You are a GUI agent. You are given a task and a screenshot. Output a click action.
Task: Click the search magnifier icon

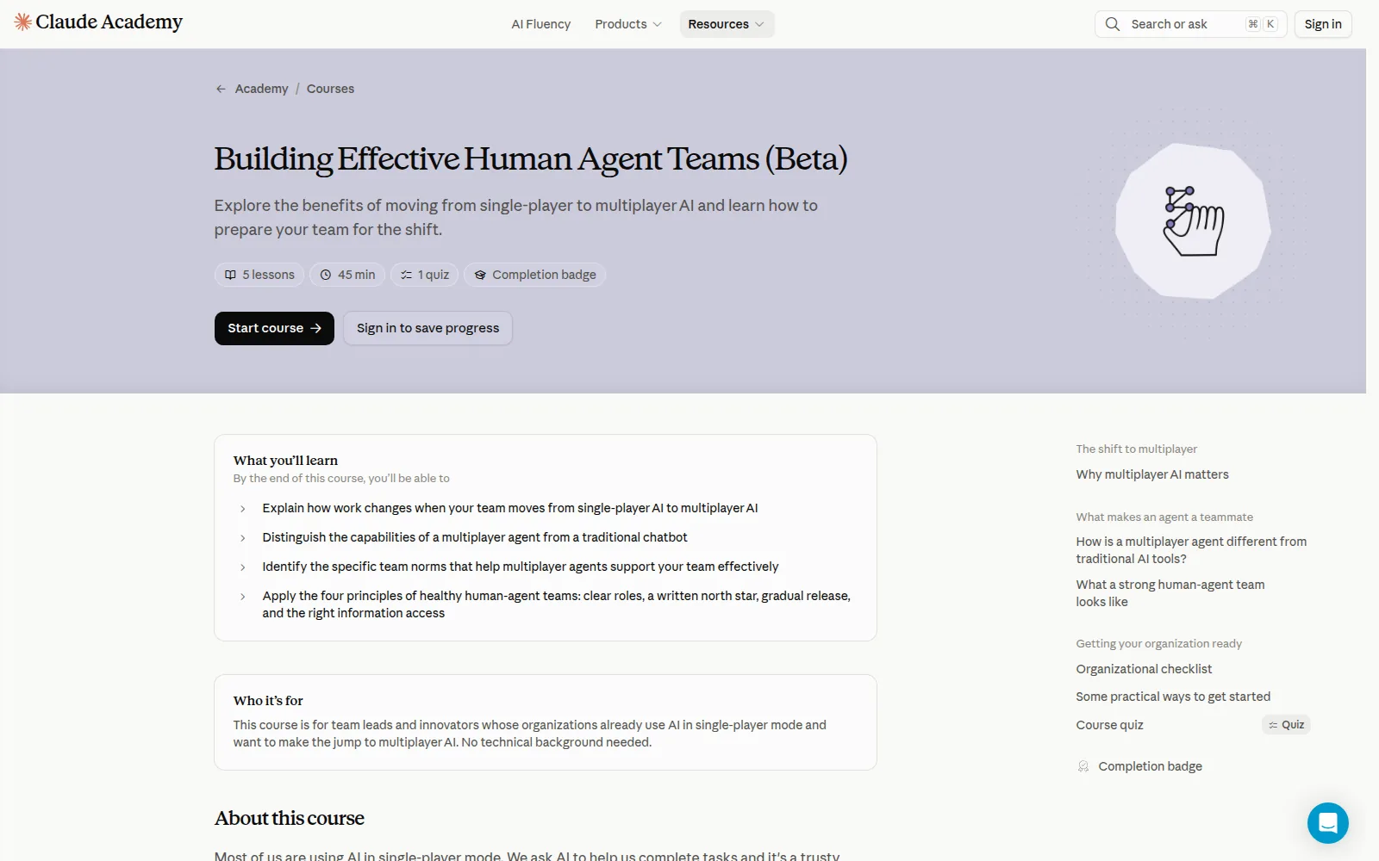pos(1113,24)
